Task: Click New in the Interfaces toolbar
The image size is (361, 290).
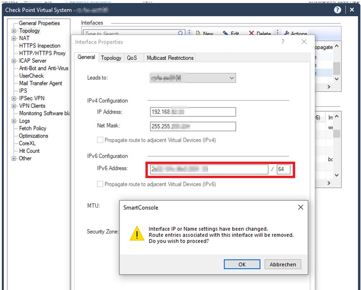Action: (x=205, y=34)
